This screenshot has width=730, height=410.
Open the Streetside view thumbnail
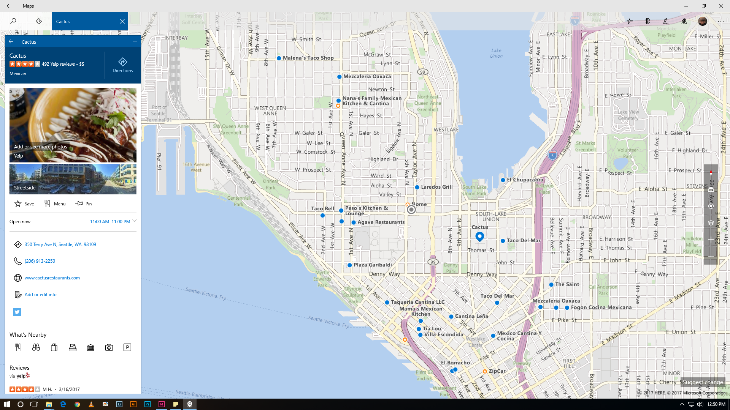[x=73, y=179]
